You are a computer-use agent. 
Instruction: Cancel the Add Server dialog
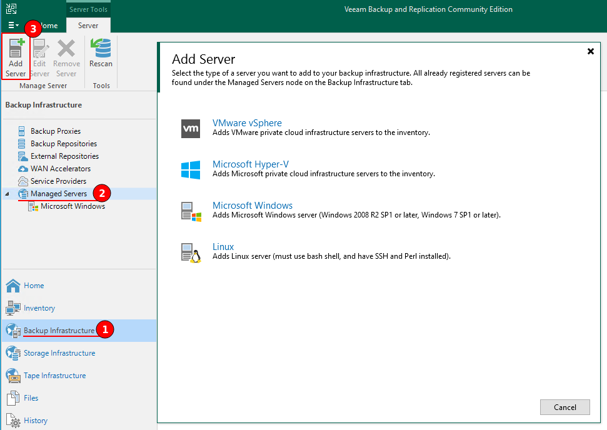[565, 407]
